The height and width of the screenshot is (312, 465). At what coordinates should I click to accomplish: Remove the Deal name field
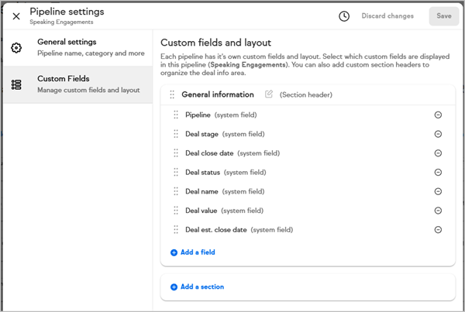tap(438, 191)
